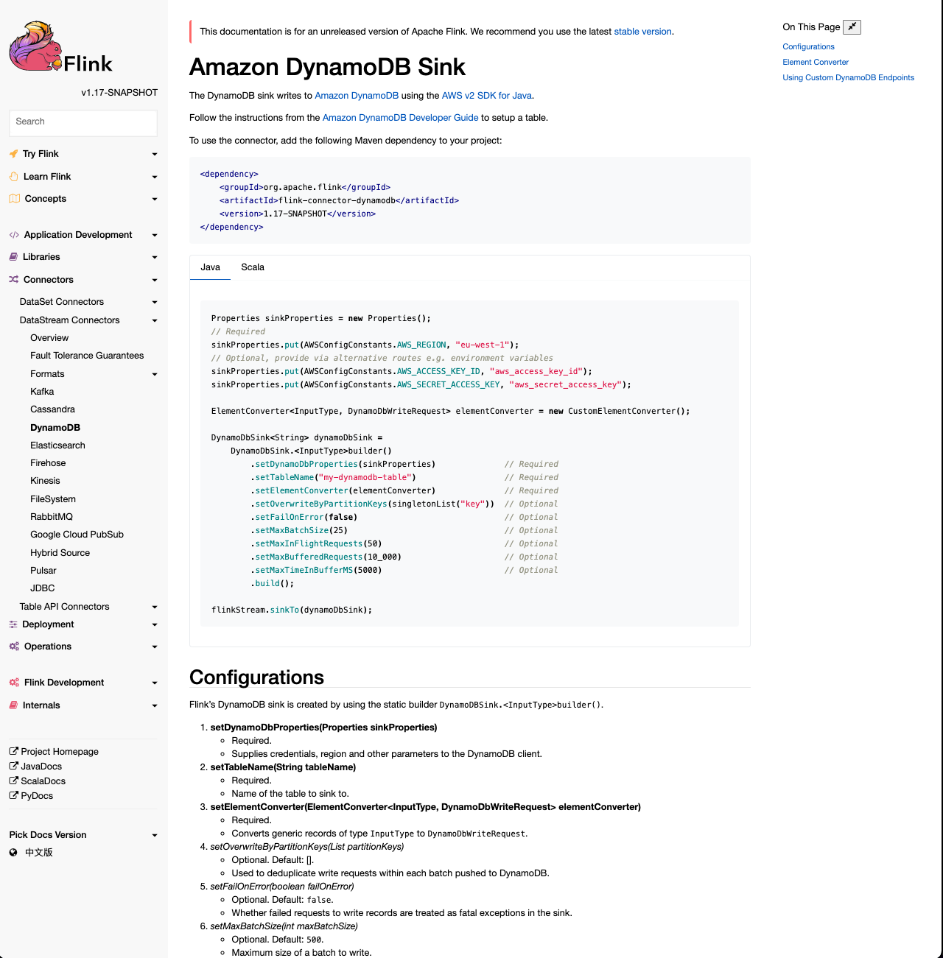943x958 pixels.
Task: Switch to 中文版 language
Action: point(39,853)
